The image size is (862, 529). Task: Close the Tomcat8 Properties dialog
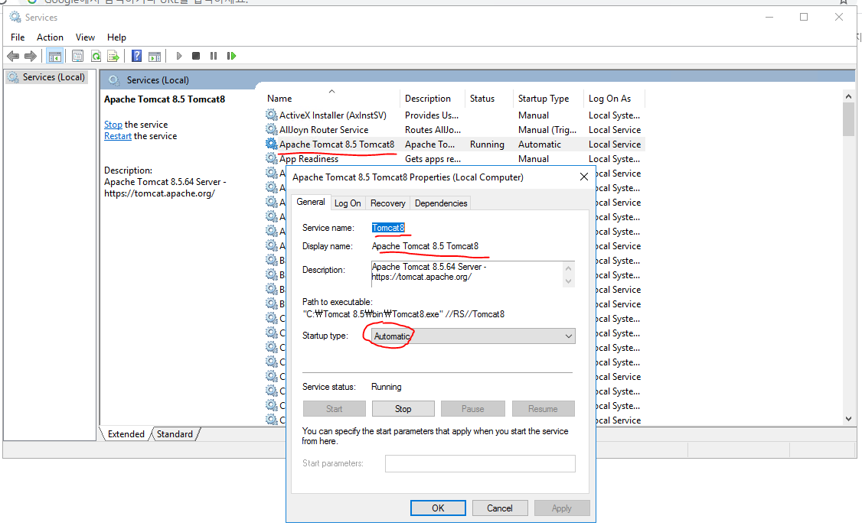pos(584,177)
